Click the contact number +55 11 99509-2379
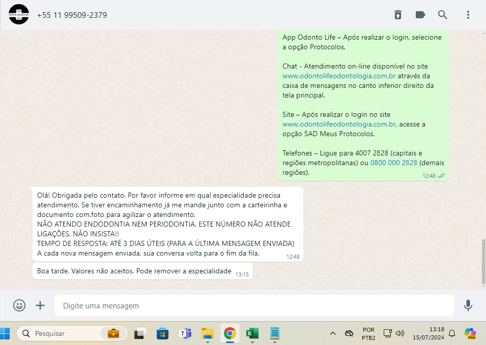Image resolution: width=486 pixels, height=345 pixels. [72, 15]
